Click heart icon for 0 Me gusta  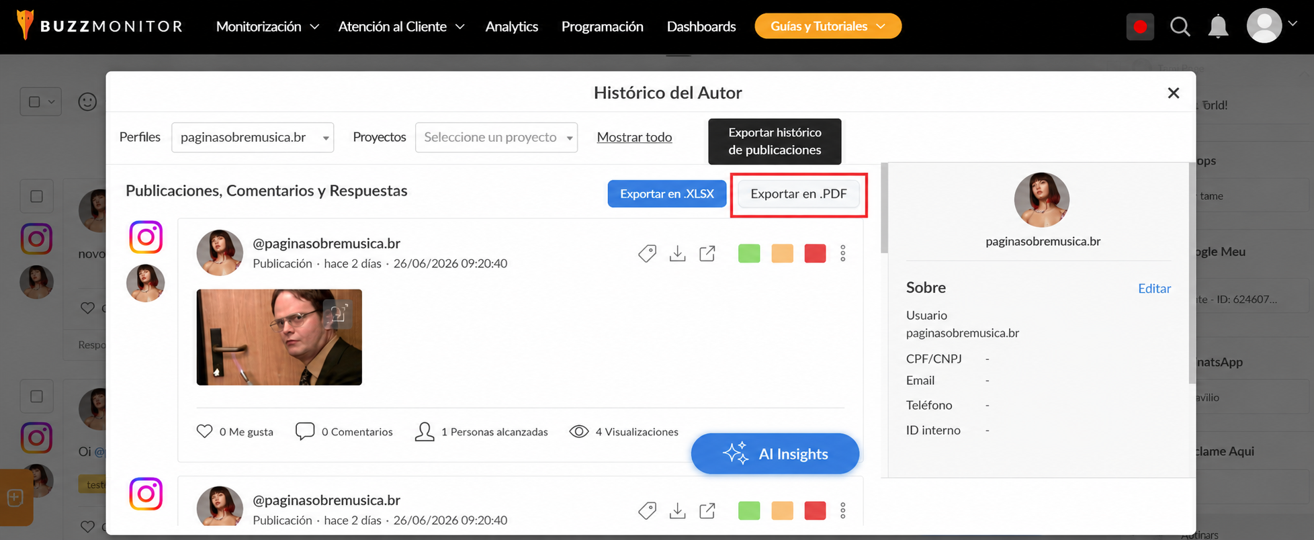coord(204,431)
